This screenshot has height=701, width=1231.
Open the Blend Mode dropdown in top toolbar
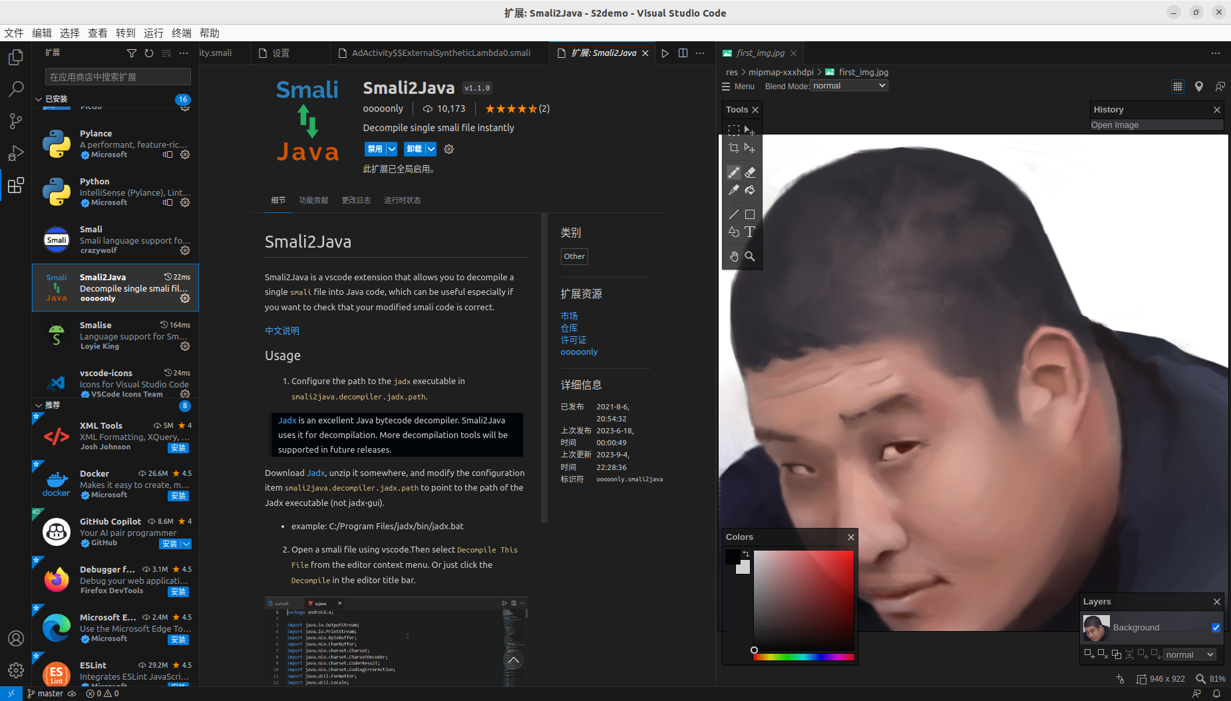(850, 86)
